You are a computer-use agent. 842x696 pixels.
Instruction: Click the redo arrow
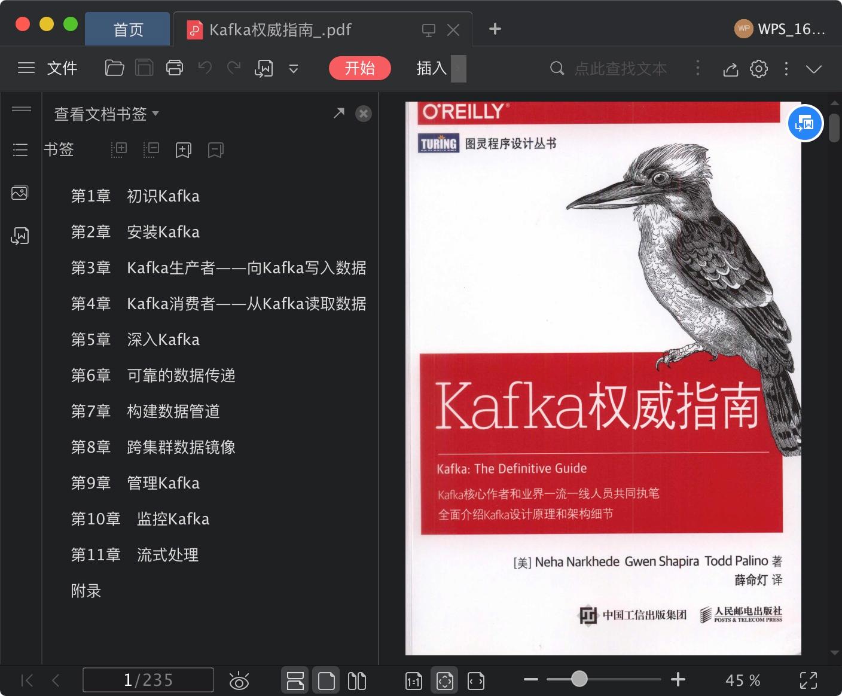pyautogui.click(x=234, y=68)
